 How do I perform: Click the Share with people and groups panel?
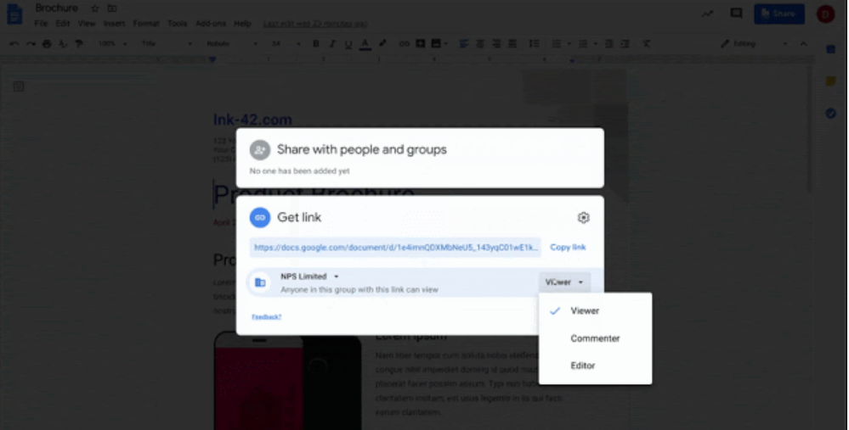coord(420,158)
